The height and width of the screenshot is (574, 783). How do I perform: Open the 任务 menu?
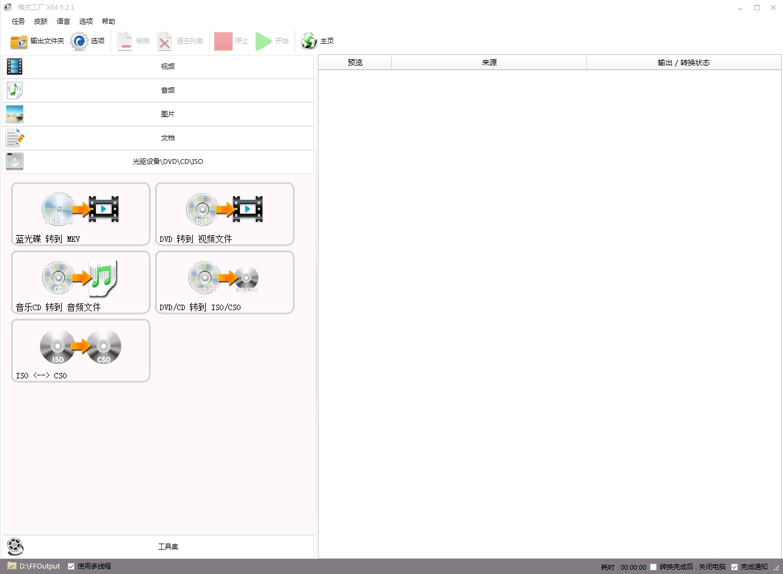point(18,21)
